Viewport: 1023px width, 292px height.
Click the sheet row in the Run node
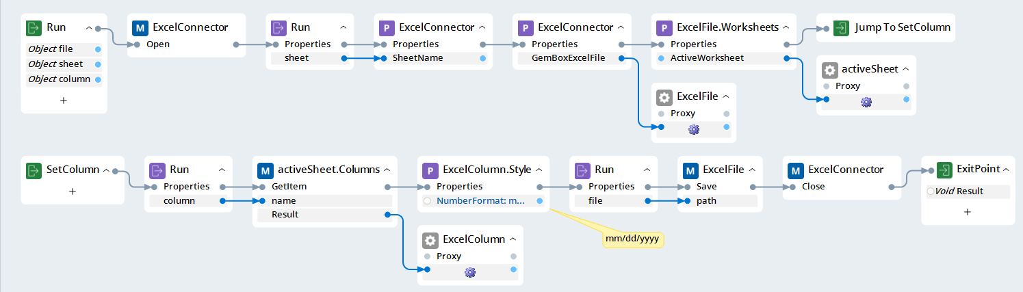309,58
